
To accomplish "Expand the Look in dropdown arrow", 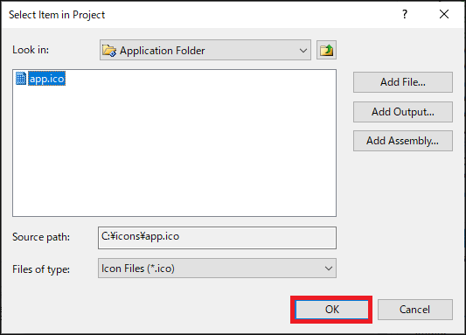I will [303, 50].
